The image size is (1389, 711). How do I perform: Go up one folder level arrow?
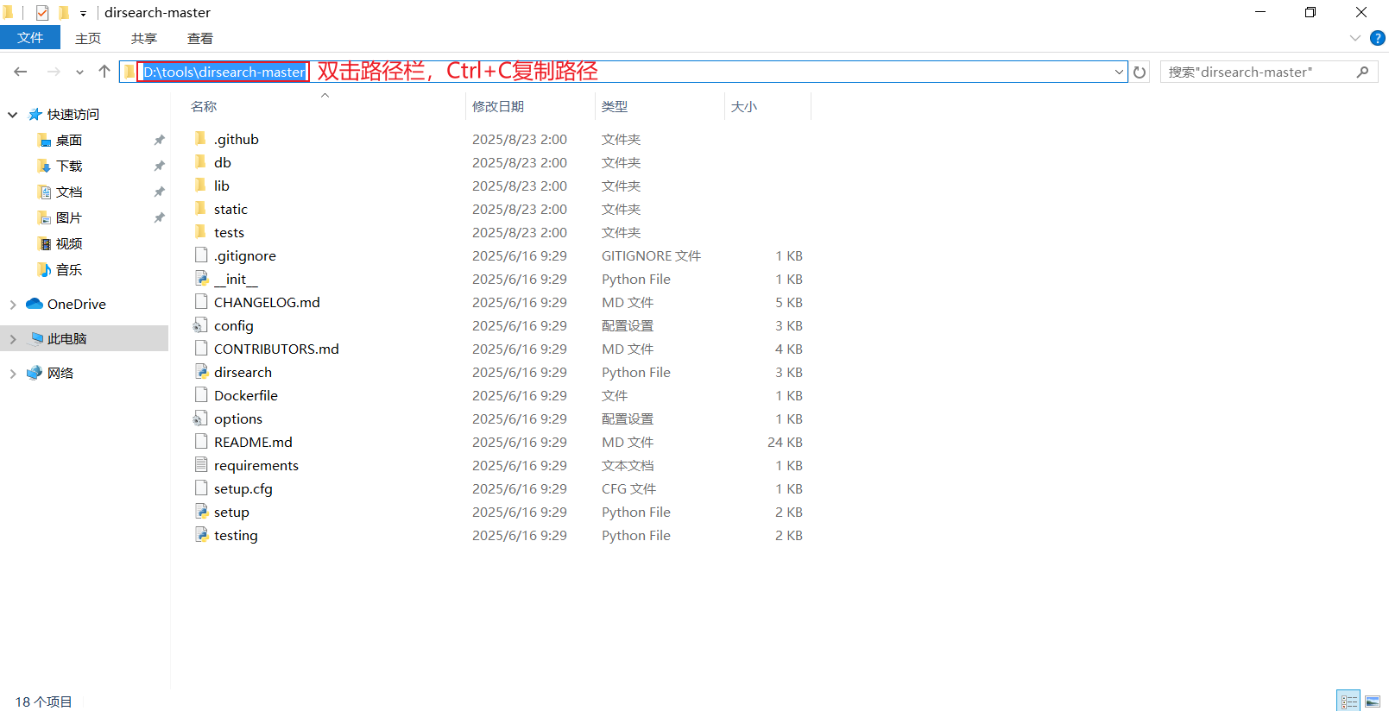coord(104,72)
